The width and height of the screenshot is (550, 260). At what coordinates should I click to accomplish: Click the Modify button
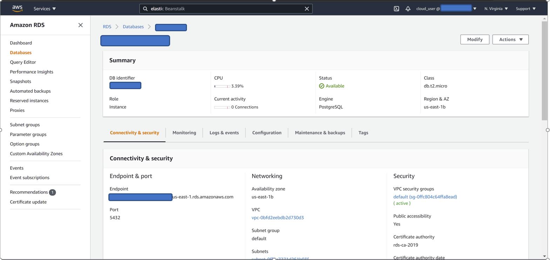pos(475,40)
